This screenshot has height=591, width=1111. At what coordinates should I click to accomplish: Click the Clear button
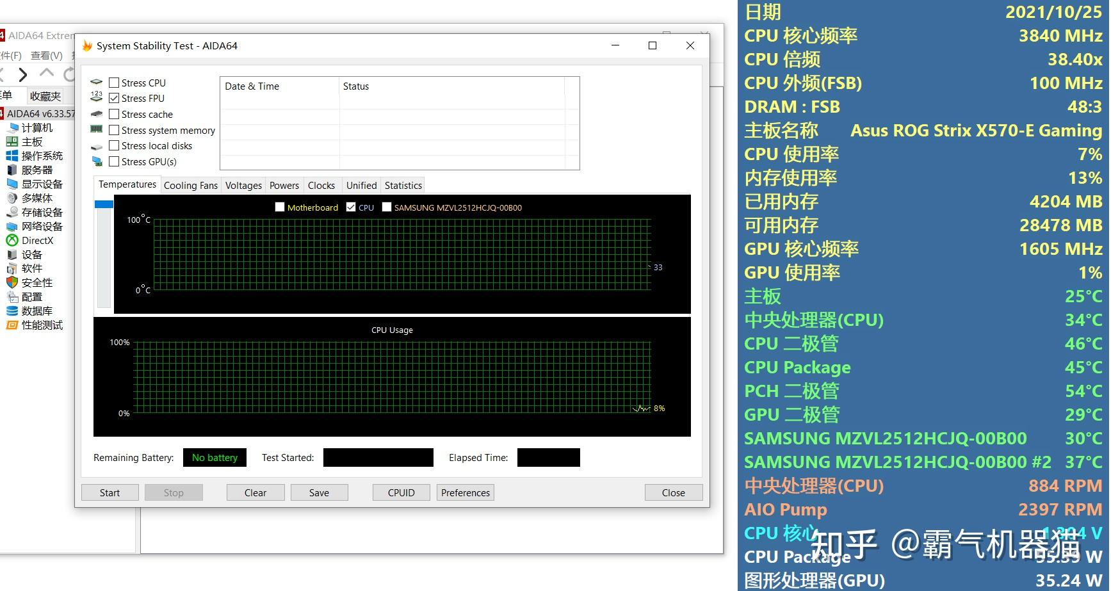pyautogui.click(x=255, y=492)
